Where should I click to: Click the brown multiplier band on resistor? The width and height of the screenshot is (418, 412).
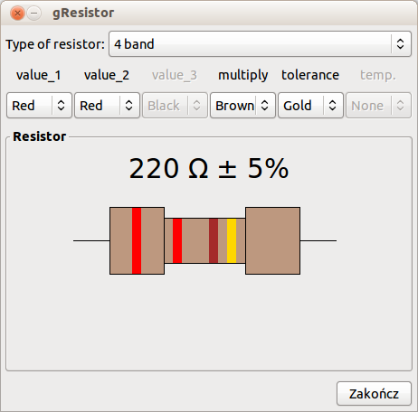point(214,240)
